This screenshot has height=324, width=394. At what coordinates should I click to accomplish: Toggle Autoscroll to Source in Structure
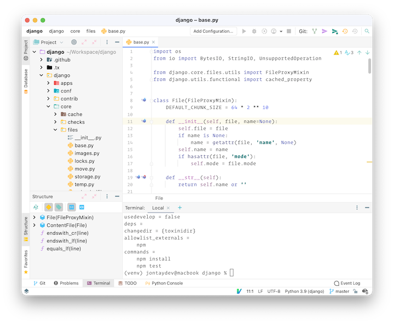[72, 207]
